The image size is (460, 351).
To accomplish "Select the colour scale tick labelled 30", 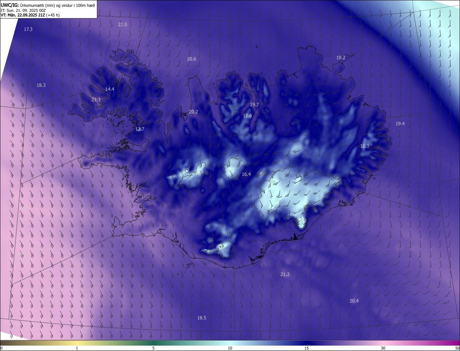I will (x=383, y=348).
